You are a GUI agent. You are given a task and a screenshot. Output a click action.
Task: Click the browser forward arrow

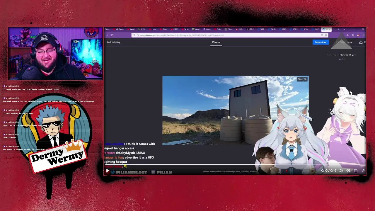107,35
